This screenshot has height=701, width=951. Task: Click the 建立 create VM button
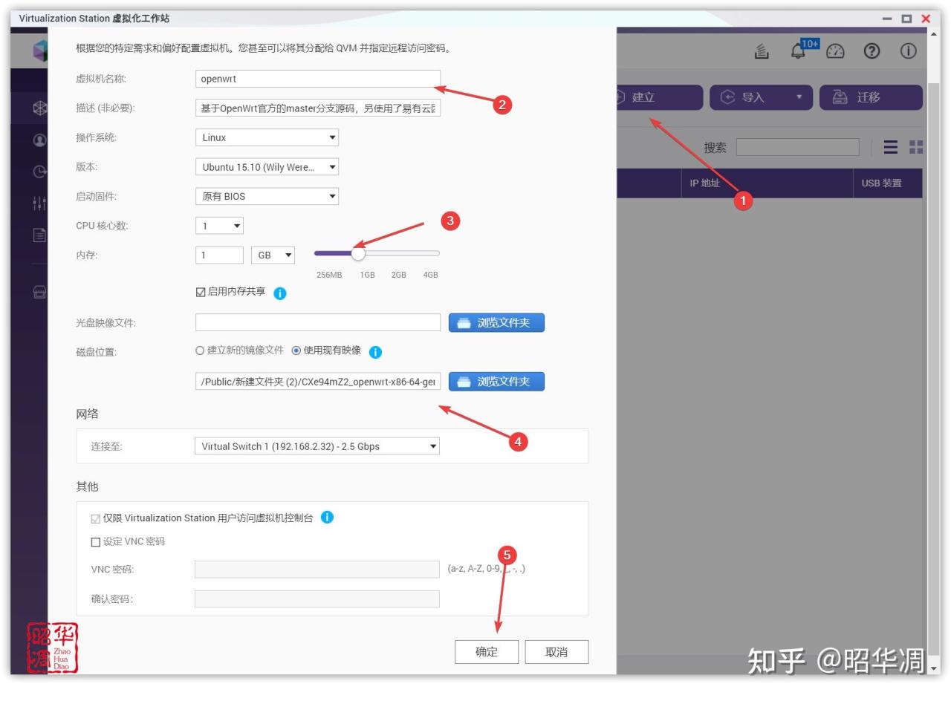point(658,97)
